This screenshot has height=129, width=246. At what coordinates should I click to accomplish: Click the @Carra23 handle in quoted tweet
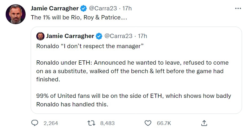tap(118, 36)
